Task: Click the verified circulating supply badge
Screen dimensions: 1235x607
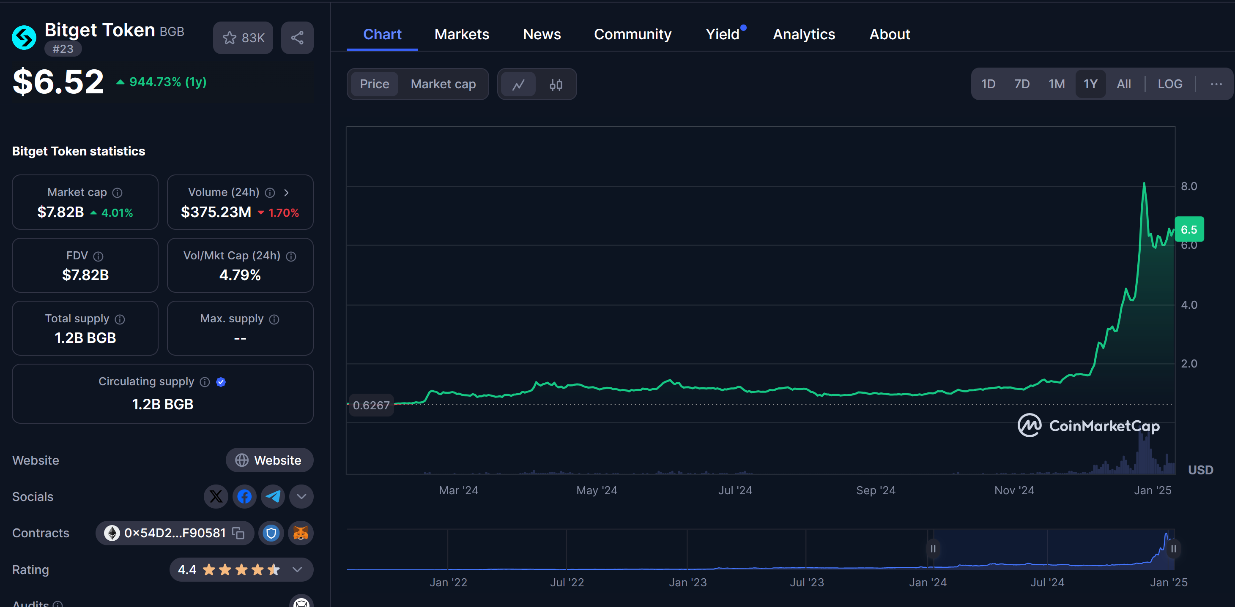Action: [221, 382]
